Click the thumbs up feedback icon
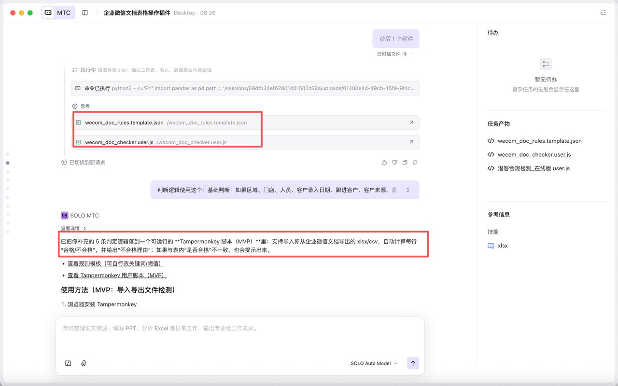Image resolution: width=618 pixels, height=386 pixels. [384, 163]
